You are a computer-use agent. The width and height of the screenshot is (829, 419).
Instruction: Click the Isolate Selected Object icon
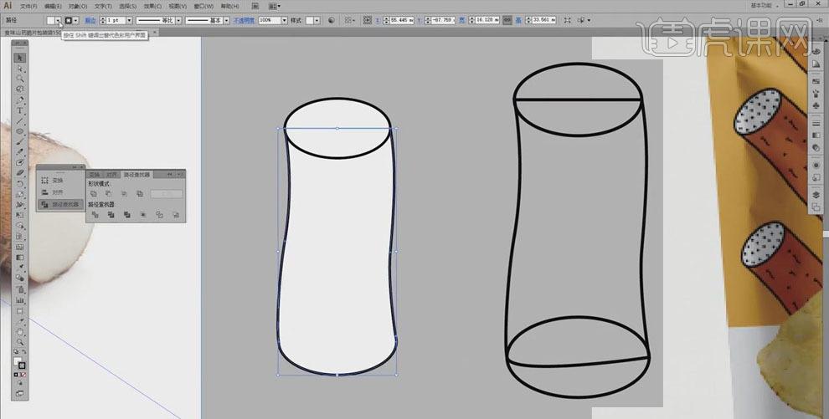click(567, 20)
